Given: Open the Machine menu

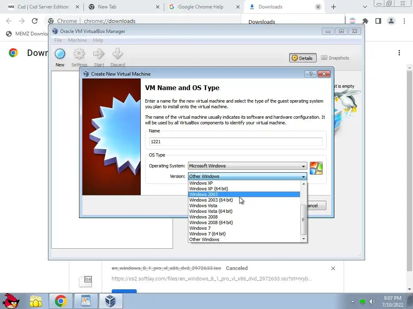Looking at the screenshot, I should point(77,40).
